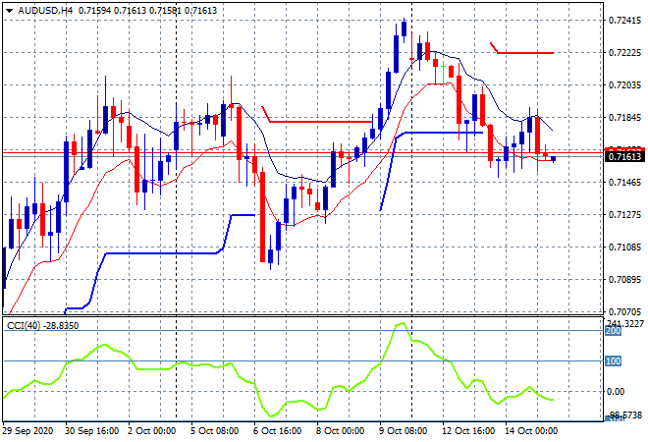Click the CCI 200 level label

(613, 331)
